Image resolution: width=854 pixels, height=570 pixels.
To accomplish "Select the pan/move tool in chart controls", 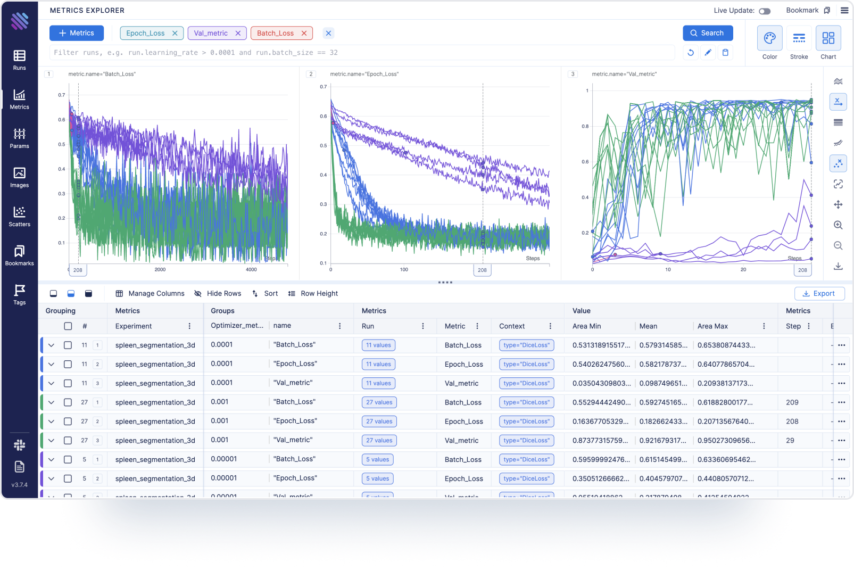I will tap(838, 204).
